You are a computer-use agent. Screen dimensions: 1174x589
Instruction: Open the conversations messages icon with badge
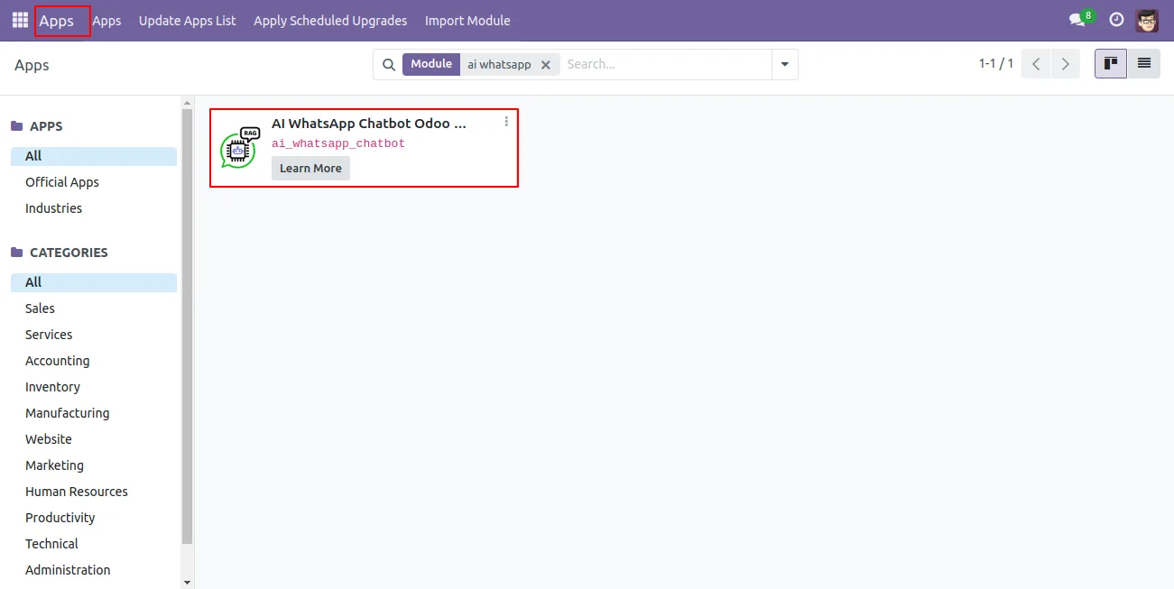pos(1081,19)
